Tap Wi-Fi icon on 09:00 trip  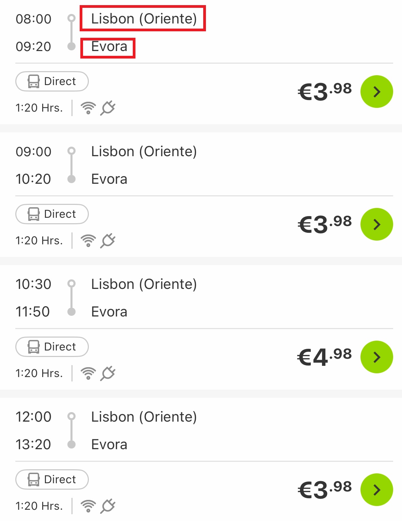click(x=88, y=241)
